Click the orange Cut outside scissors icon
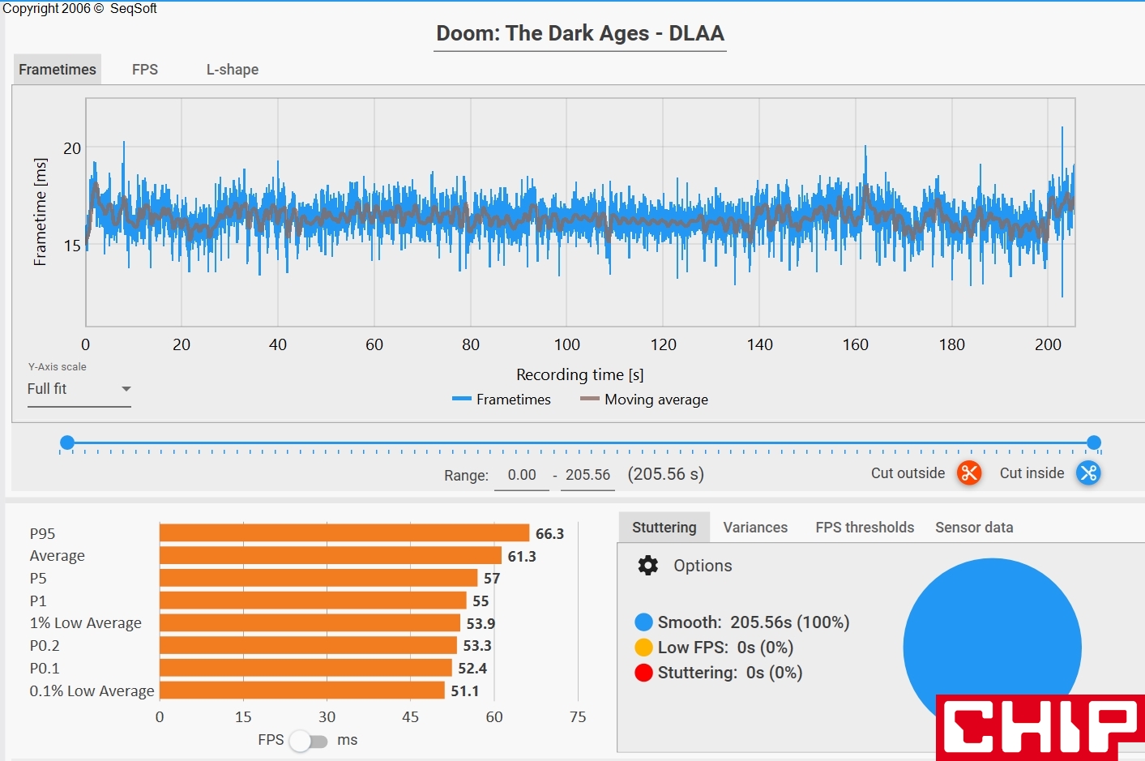1145x761 pixels. [x=968, y=472]
